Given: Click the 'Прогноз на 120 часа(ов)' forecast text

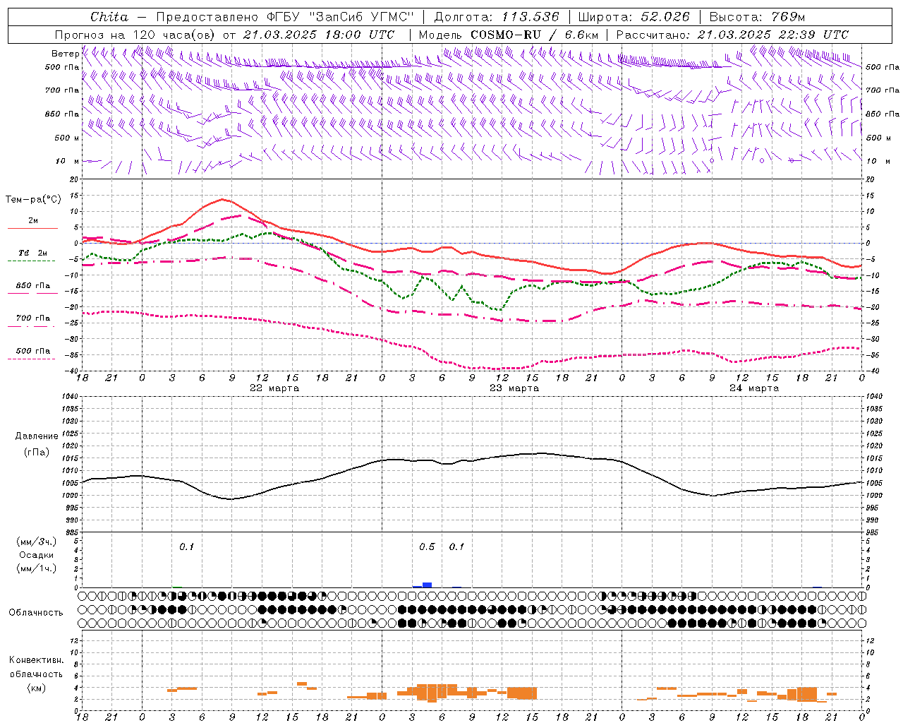Looking at the screenshot, I should [x=136, y=35].
